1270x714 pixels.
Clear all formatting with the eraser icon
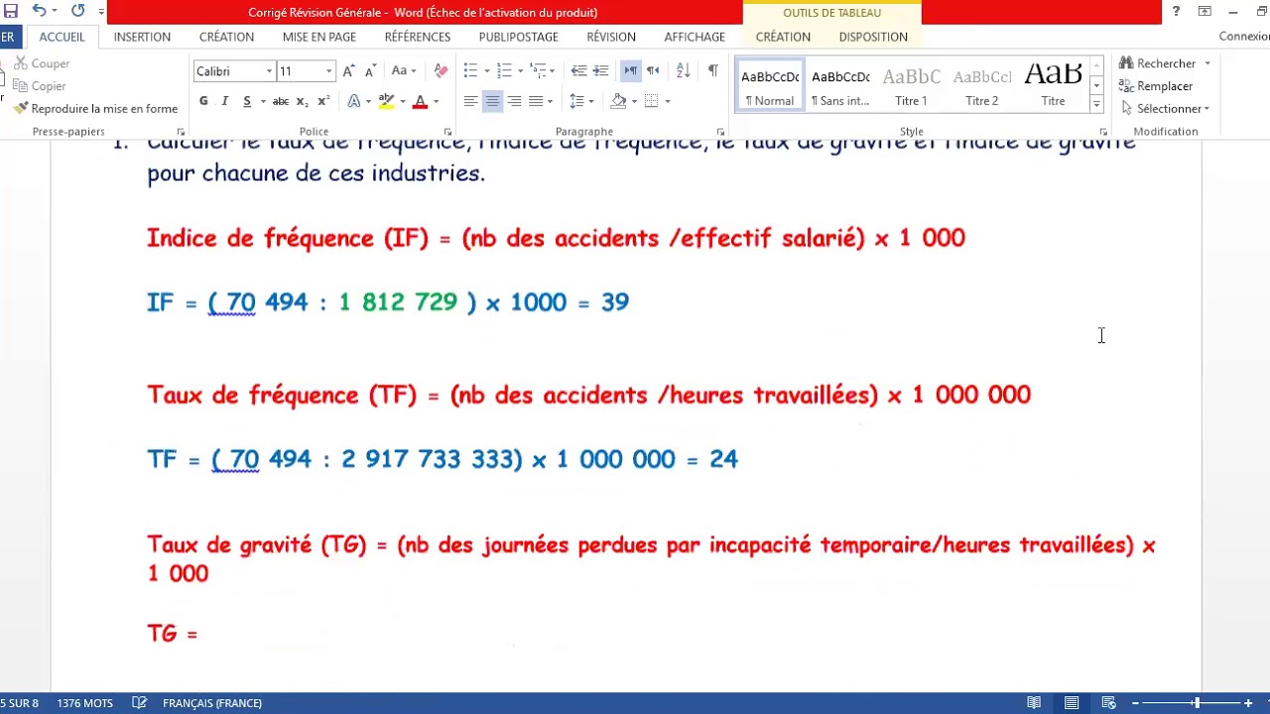coord(442,71)
